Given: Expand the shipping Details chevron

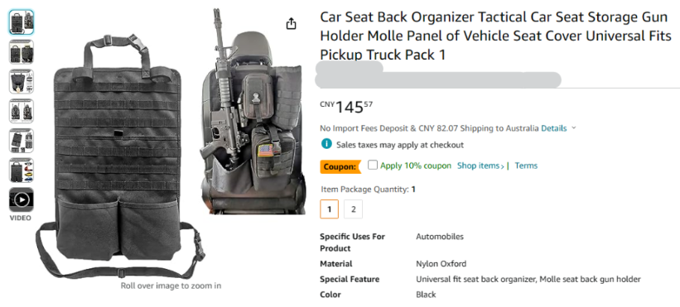Looking at the screenshot, I should [x=574, y=128].
